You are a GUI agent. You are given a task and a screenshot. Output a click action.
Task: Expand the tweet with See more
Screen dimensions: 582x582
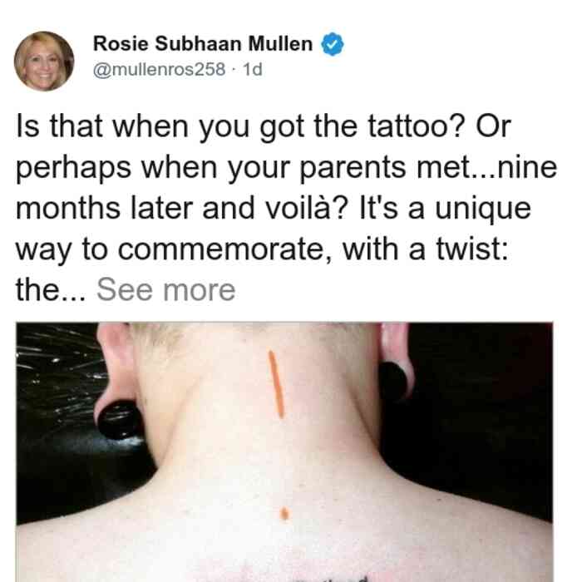click(166, 290)
